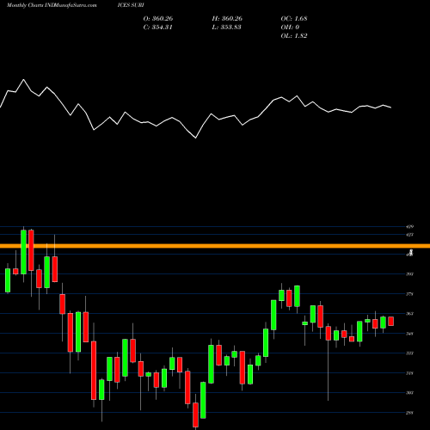Click the 'Monthly Charts INDMunafaSutra.com' title
Image resolution: width=430 pixels, height=430 pixels.
coord(52,5)
